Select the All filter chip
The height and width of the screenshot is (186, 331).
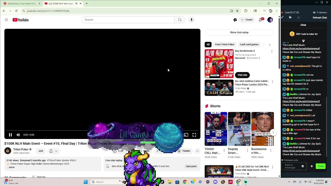click(x=208, y=44)
